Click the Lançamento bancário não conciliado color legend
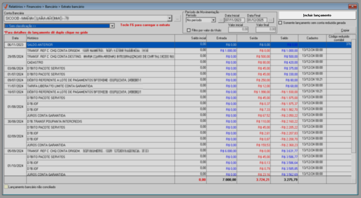The image size is (361, 198). [x=6, y=187]
